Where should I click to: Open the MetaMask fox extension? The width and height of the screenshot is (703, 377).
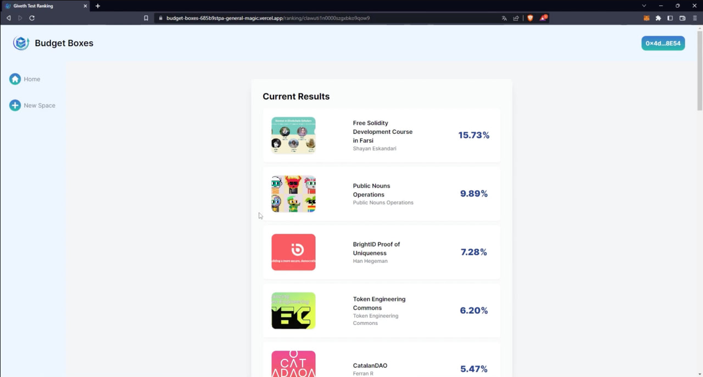click(x=646, y=18)
